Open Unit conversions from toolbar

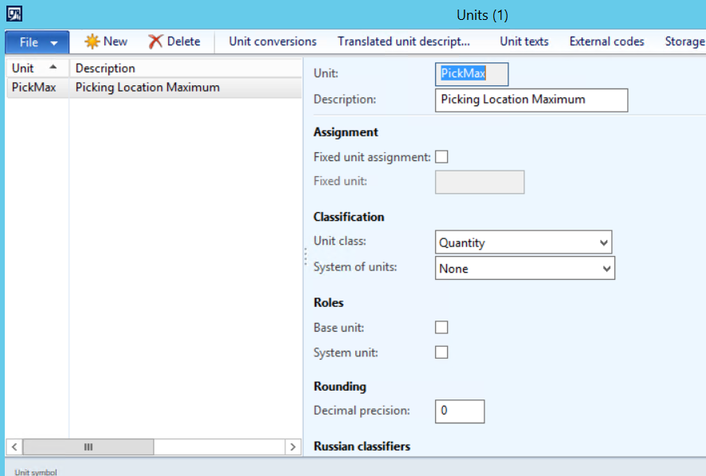pos(273,41)
